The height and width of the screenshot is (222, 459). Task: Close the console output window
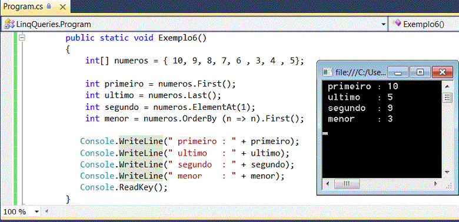tap(443, 72)
